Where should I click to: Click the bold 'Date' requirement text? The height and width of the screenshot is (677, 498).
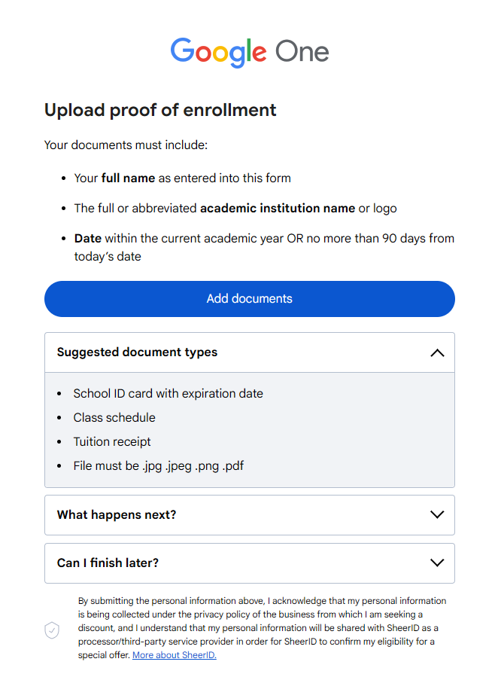tap(88, 239)
